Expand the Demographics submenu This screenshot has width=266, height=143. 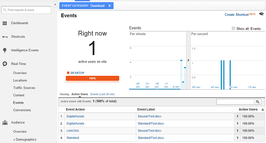point(14,140)
